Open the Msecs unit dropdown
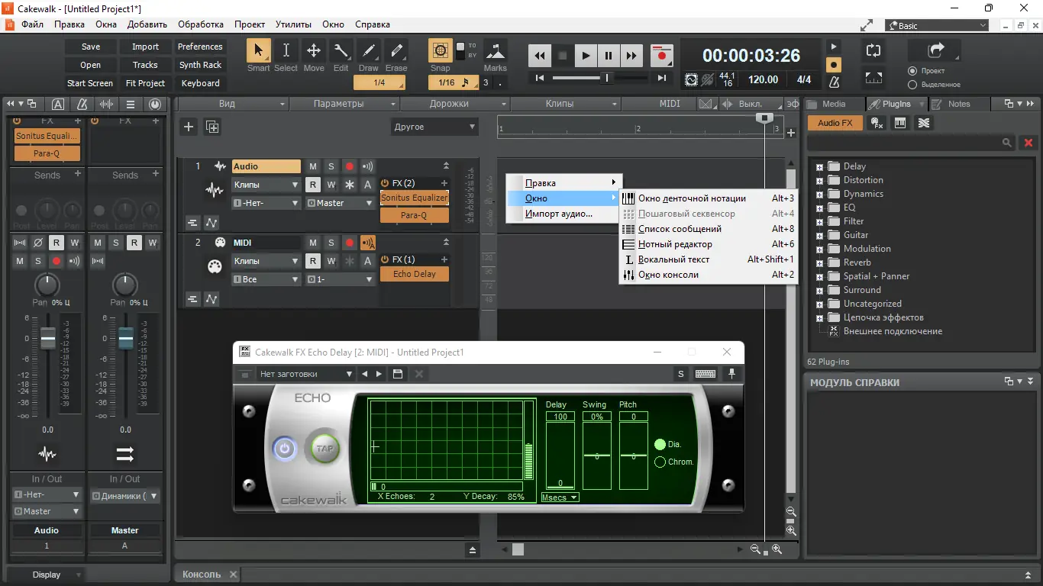This screenshot has height=586, width=1043. click(x=560, y=497)
